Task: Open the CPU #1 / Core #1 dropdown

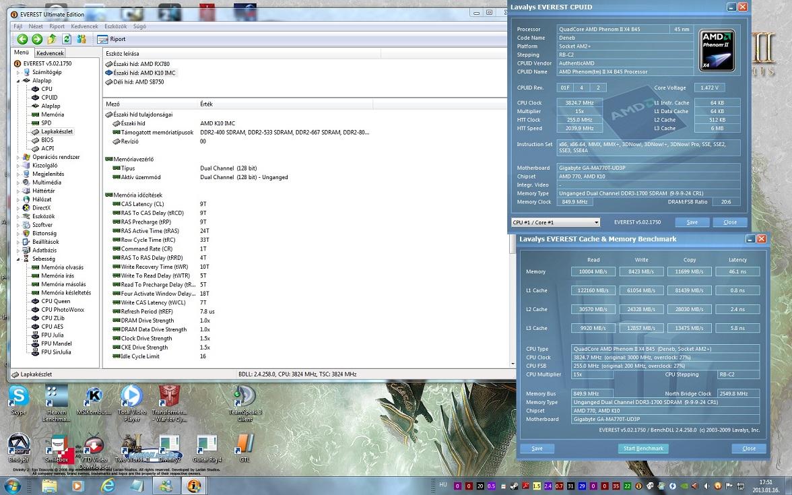Action: pyautogui.click(x=555, y=222)
